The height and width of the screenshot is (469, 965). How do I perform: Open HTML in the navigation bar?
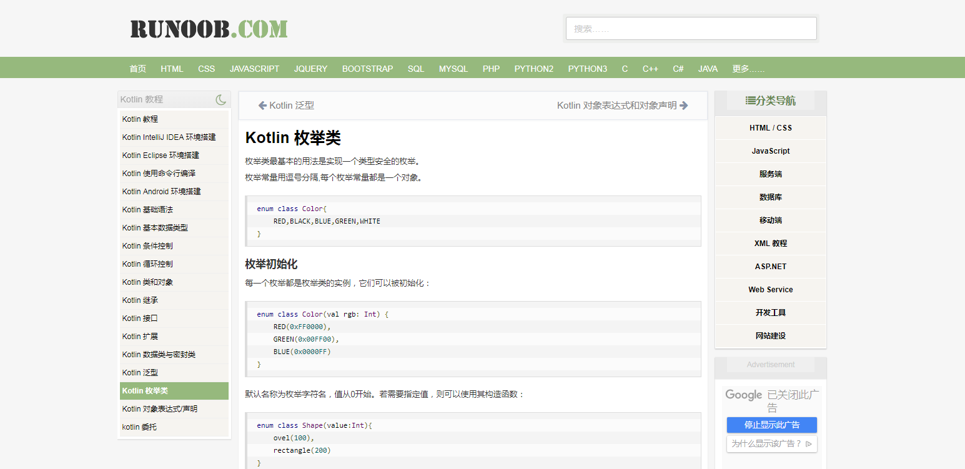point(172,69)
